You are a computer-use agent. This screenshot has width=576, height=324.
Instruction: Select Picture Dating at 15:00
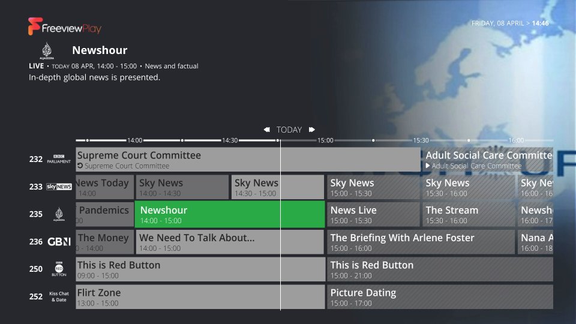(440, 297)
